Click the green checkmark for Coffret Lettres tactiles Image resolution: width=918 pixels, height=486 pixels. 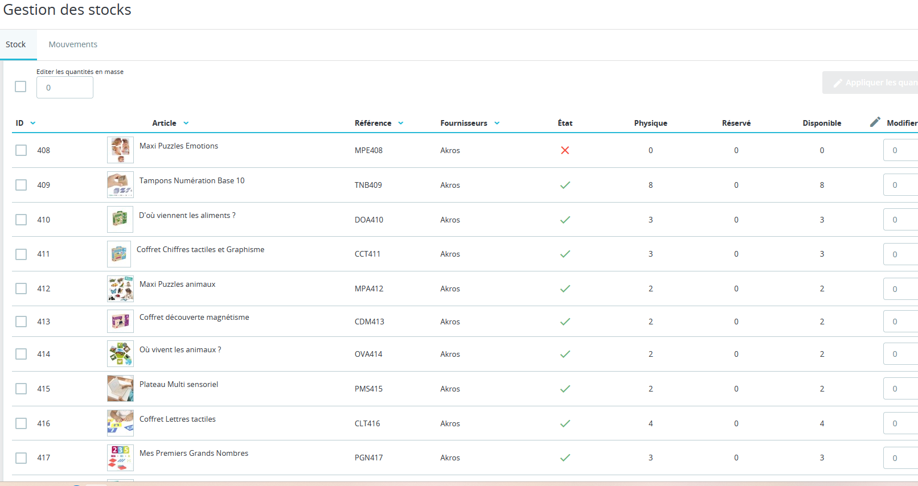click(x=565, y=423)
